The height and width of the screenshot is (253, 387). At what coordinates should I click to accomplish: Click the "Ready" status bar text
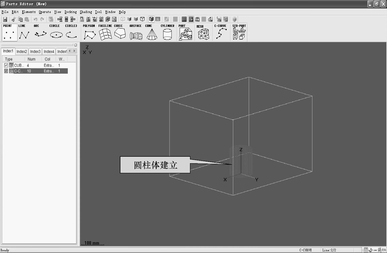click(x=5, y=250)
